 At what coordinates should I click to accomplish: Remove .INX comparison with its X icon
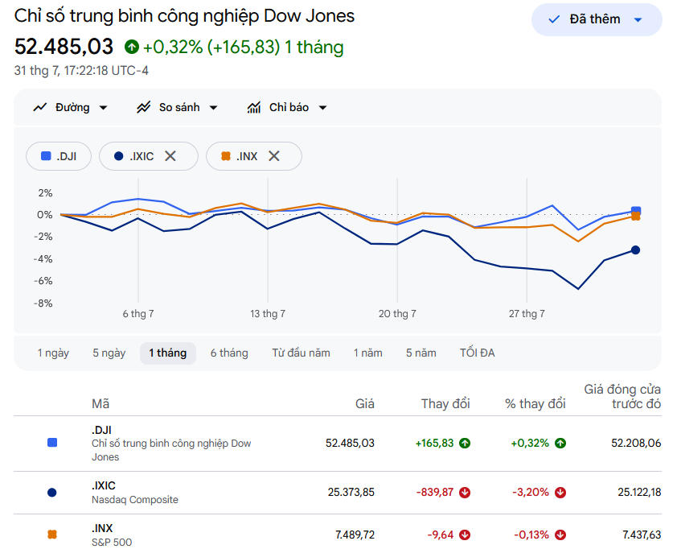pos(274,156)
